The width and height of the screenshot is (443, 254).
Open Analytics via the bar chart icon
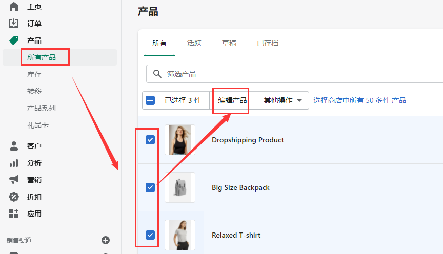point(14,163)
